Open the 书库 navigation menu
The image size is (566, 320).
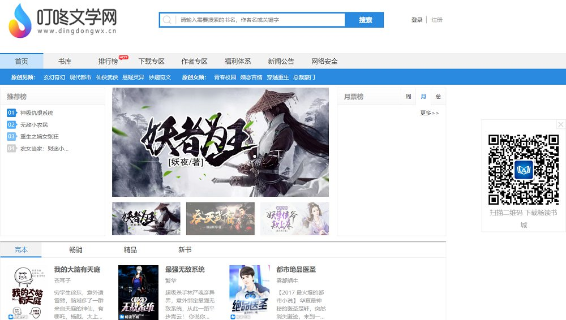(65, 61)
